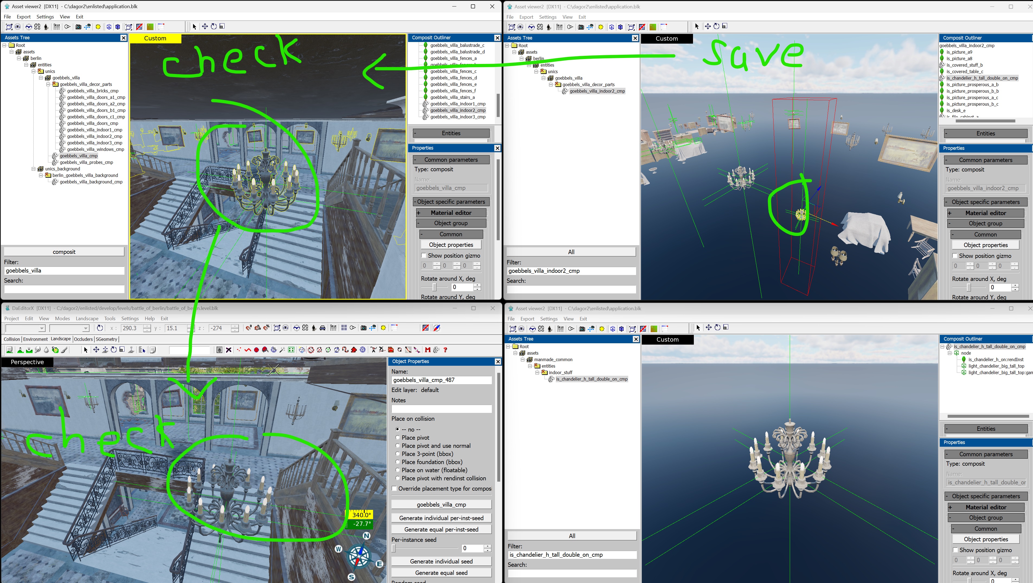
Task: Click the Stat statistics icon in top-left toolbar
Action: tap(57, 27)
